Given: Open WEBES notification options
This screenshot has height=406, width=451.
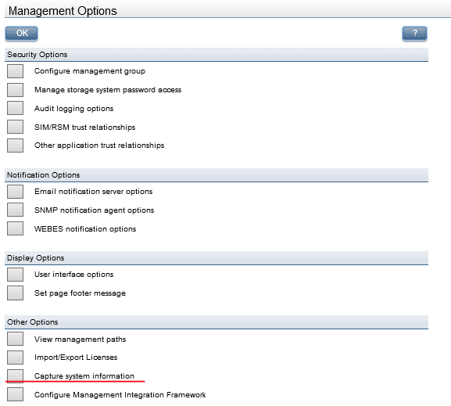Looking at the screenshot, I should 16,228.
